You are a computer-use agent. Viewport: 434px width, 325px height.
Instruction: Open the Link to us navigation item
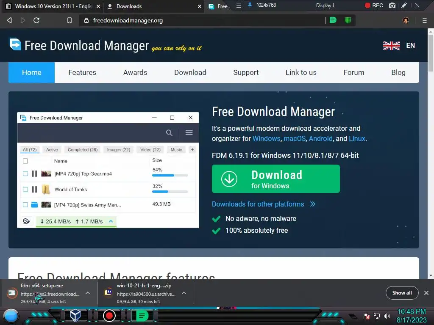[301, 72]
